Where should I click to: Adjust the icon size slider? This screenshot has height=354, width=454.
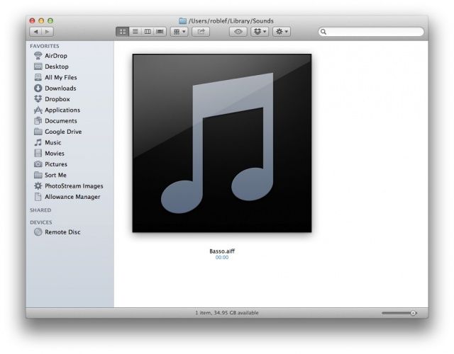point(412,312)
